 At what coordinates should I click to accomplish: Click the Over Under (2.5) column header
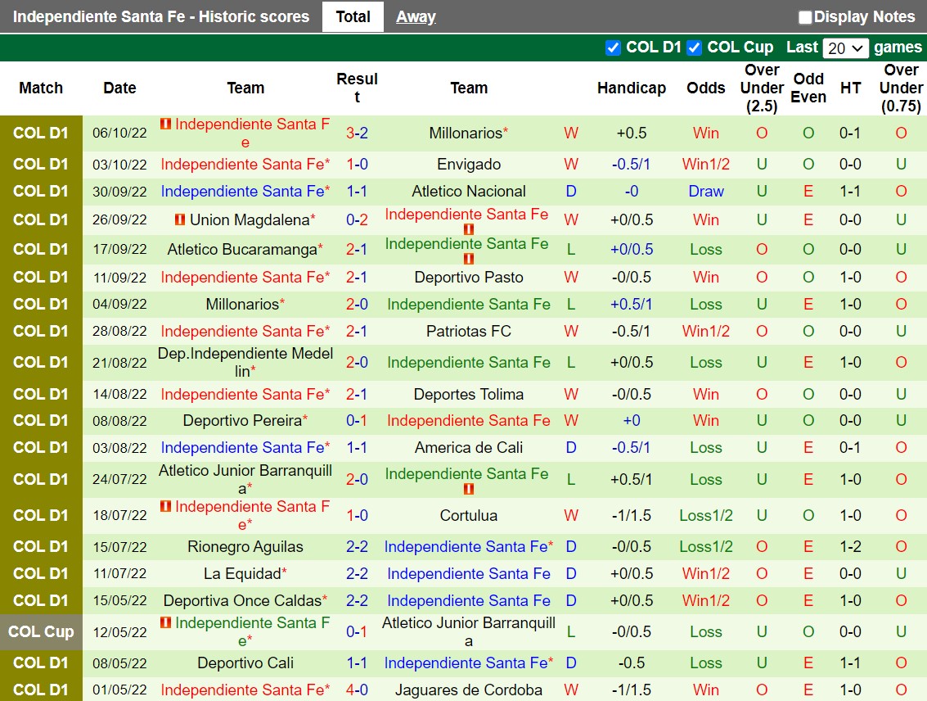point(762,88)
